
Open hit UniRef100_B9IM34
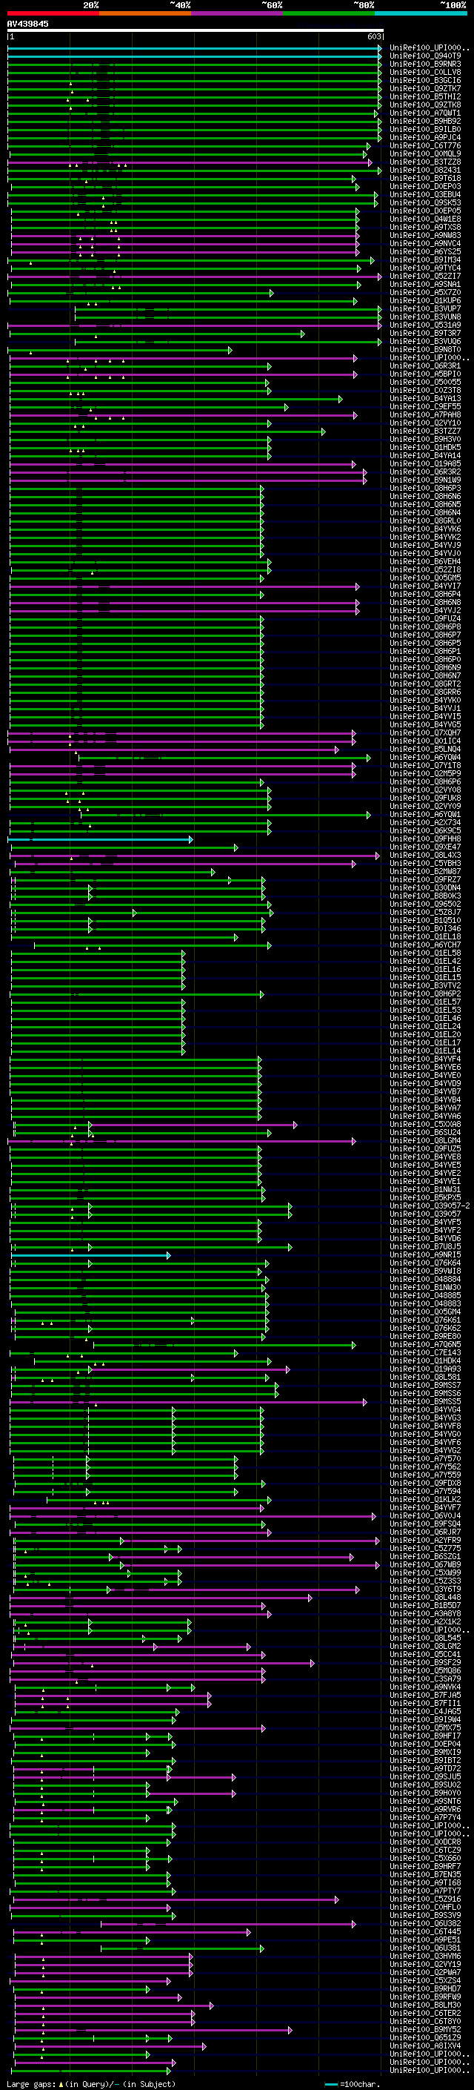(425, 259)
